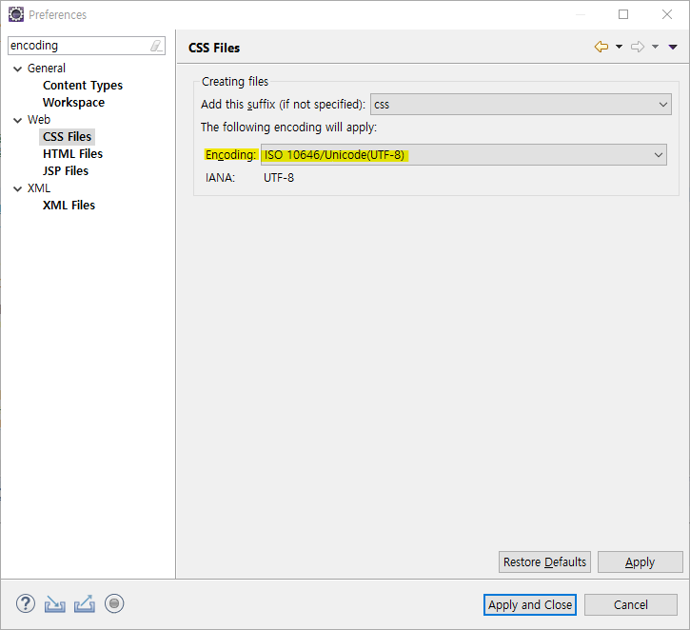Click the Apply button
Screen dimensions: 690x630
pyautogui.click(x=640, y=561)
